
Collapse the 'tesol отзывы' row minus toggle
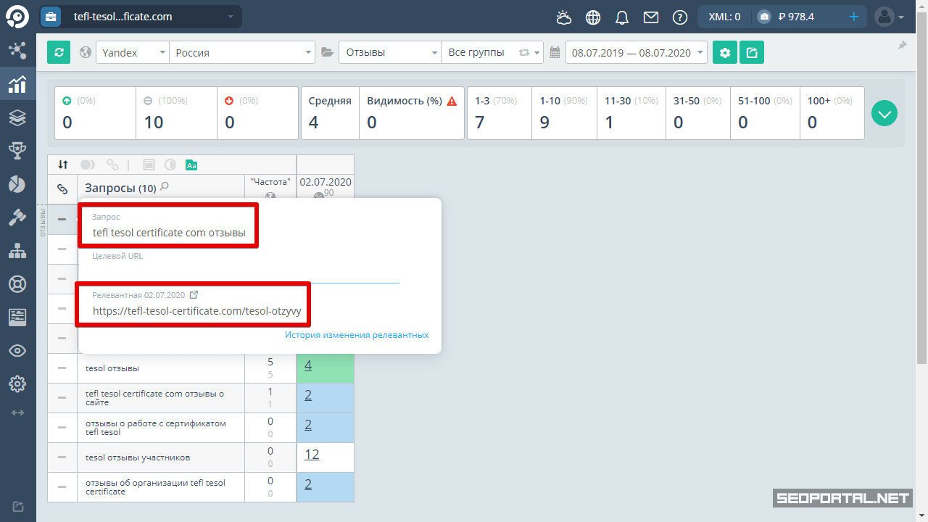pos(62,368)
